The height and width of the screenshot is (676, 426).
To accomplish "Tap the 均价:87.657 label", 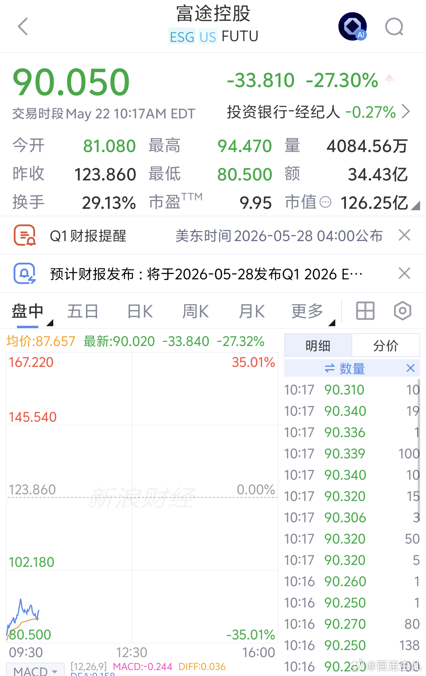I will point(41,341).
